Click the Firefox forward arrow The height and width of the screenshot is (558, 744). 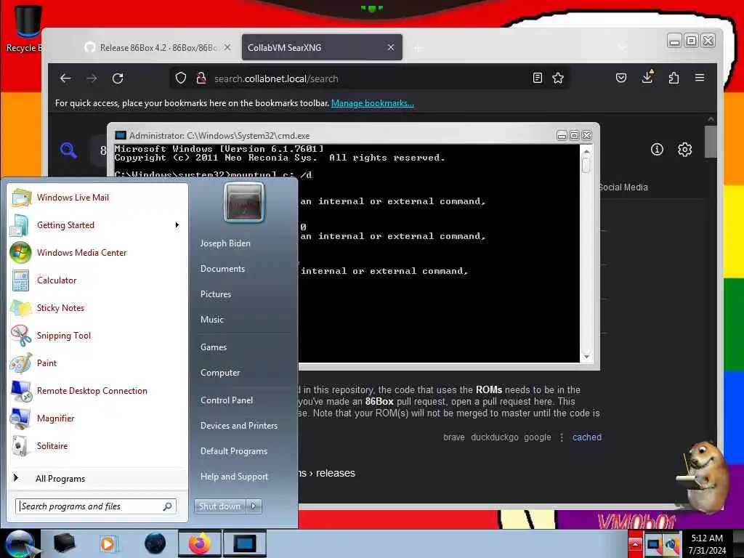click(92, 78)
